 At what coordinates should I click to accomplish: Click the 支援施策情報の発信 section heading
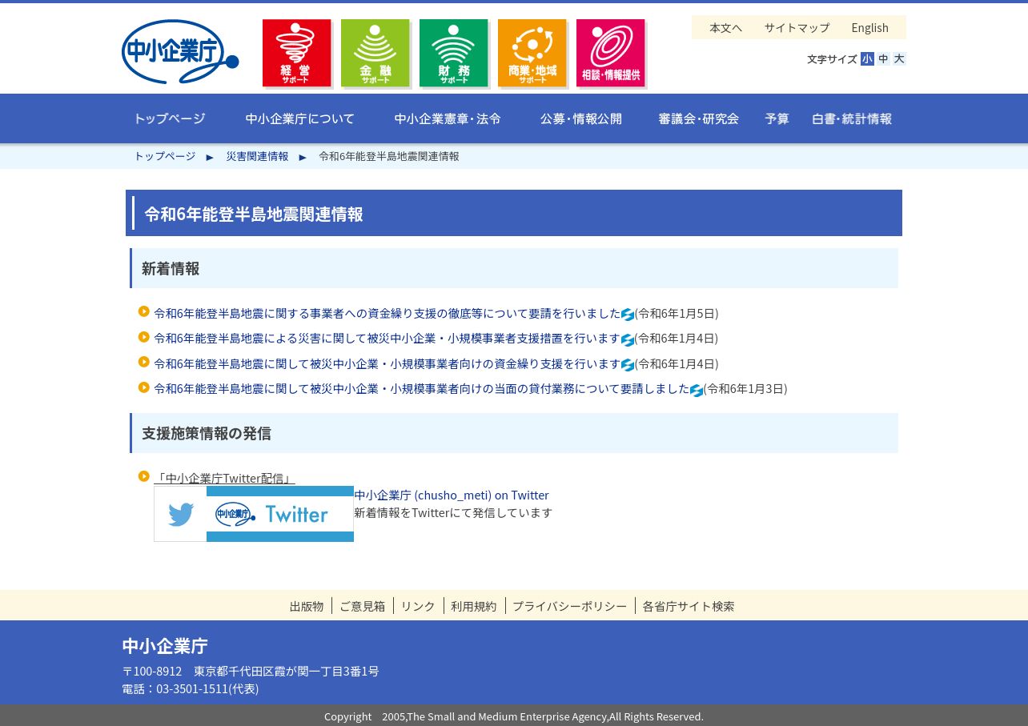click(x=207, y=433)
